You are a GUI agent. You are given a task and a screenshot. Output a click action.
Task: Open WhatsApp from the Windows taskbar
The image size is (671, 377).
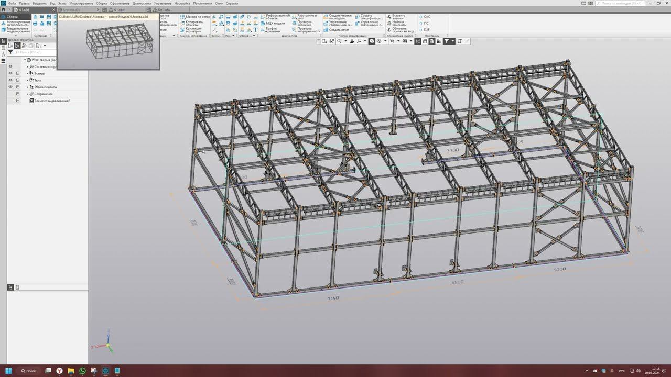(x=82, y=371)
